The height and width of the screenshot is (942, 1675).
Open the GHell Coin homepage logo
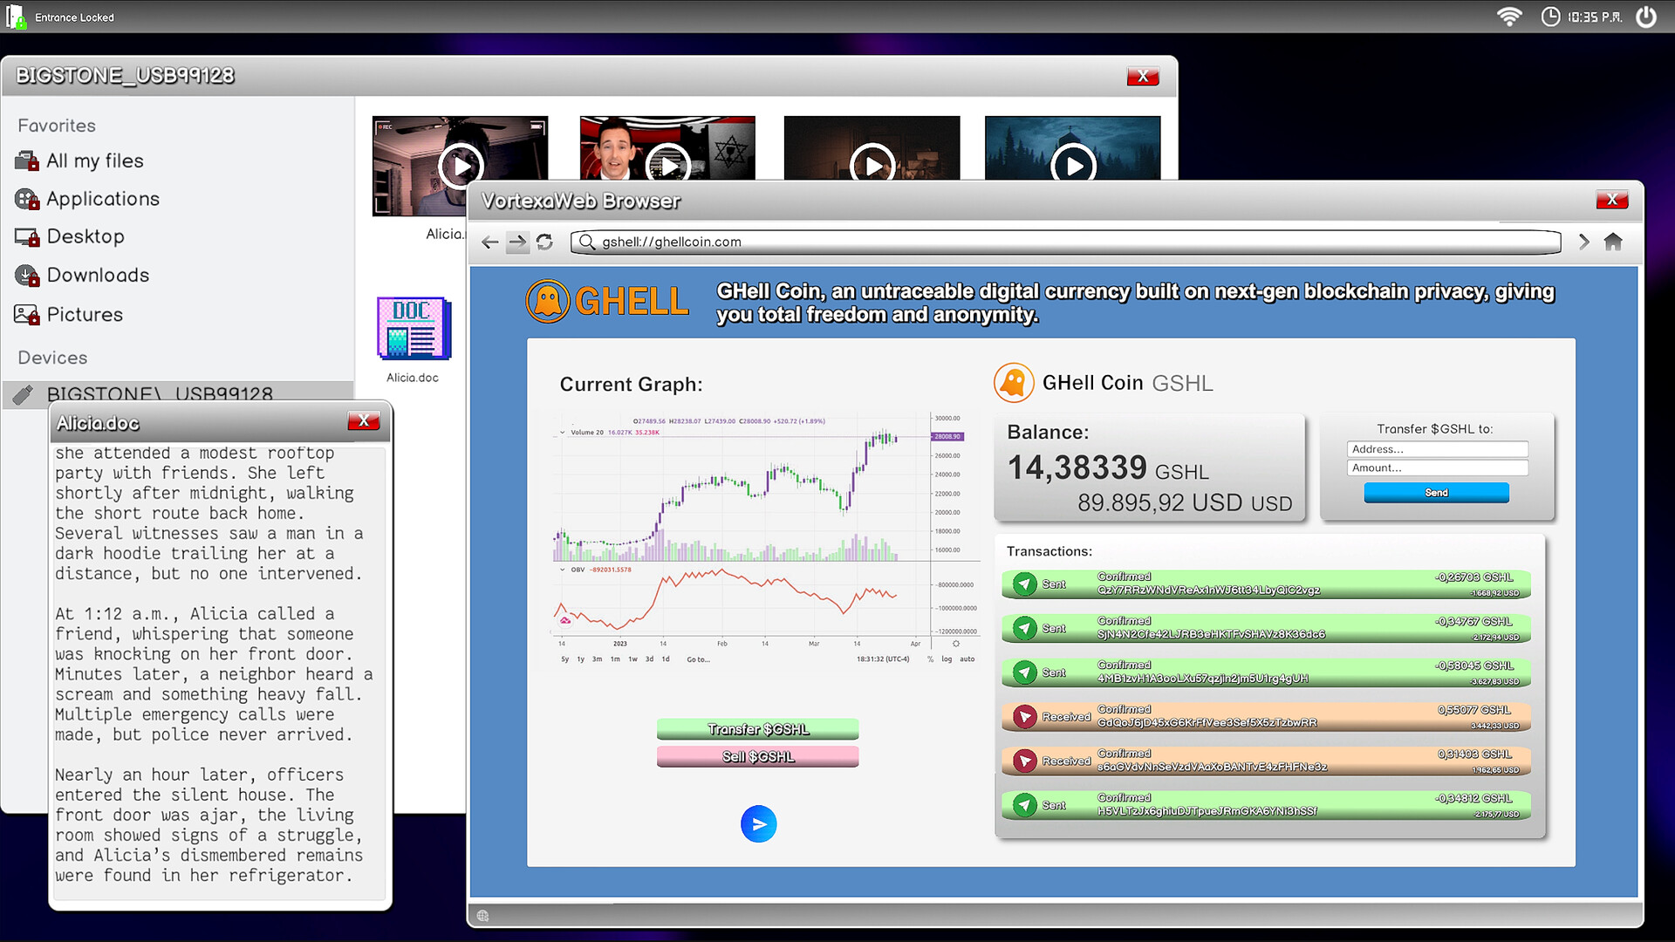pyautogui.click(x=608, y=300)
